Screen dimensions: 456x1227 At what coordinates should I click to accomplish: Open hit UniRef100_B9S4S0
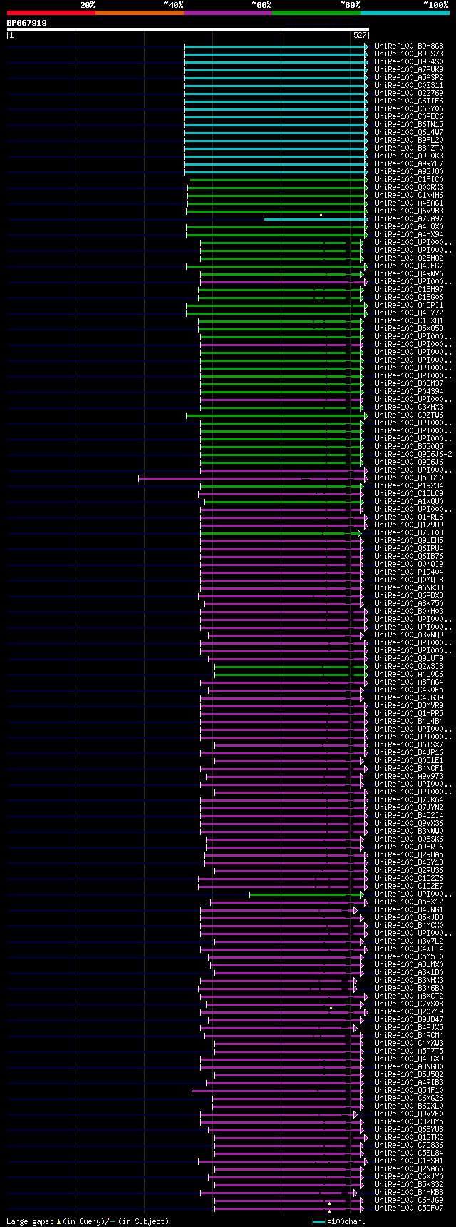(409, 61)
